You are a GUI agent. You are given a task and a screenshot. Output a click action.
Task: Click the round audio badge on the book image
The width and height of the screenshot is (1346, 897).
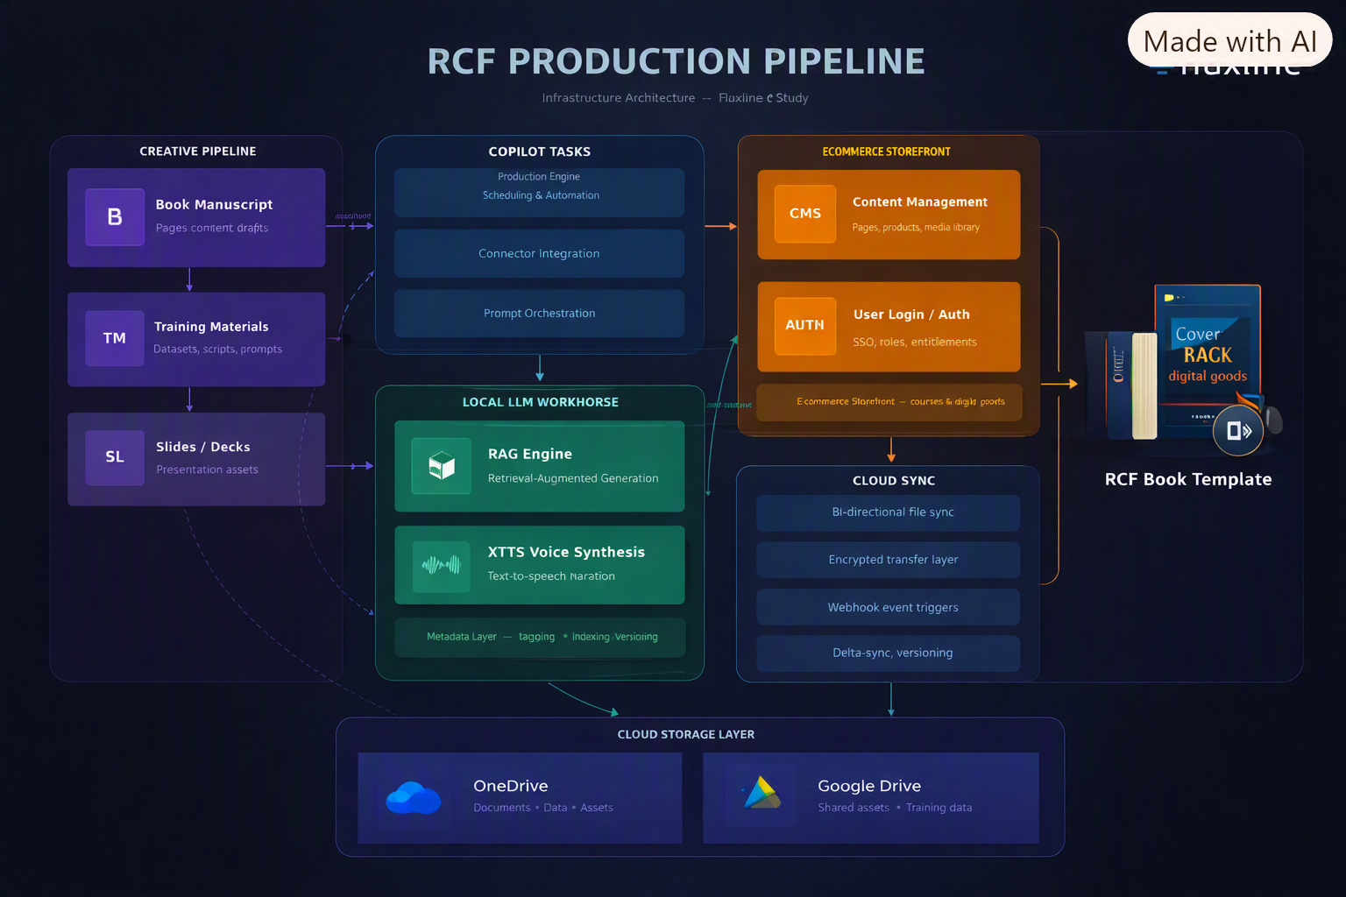click(x=1238, y=430)
